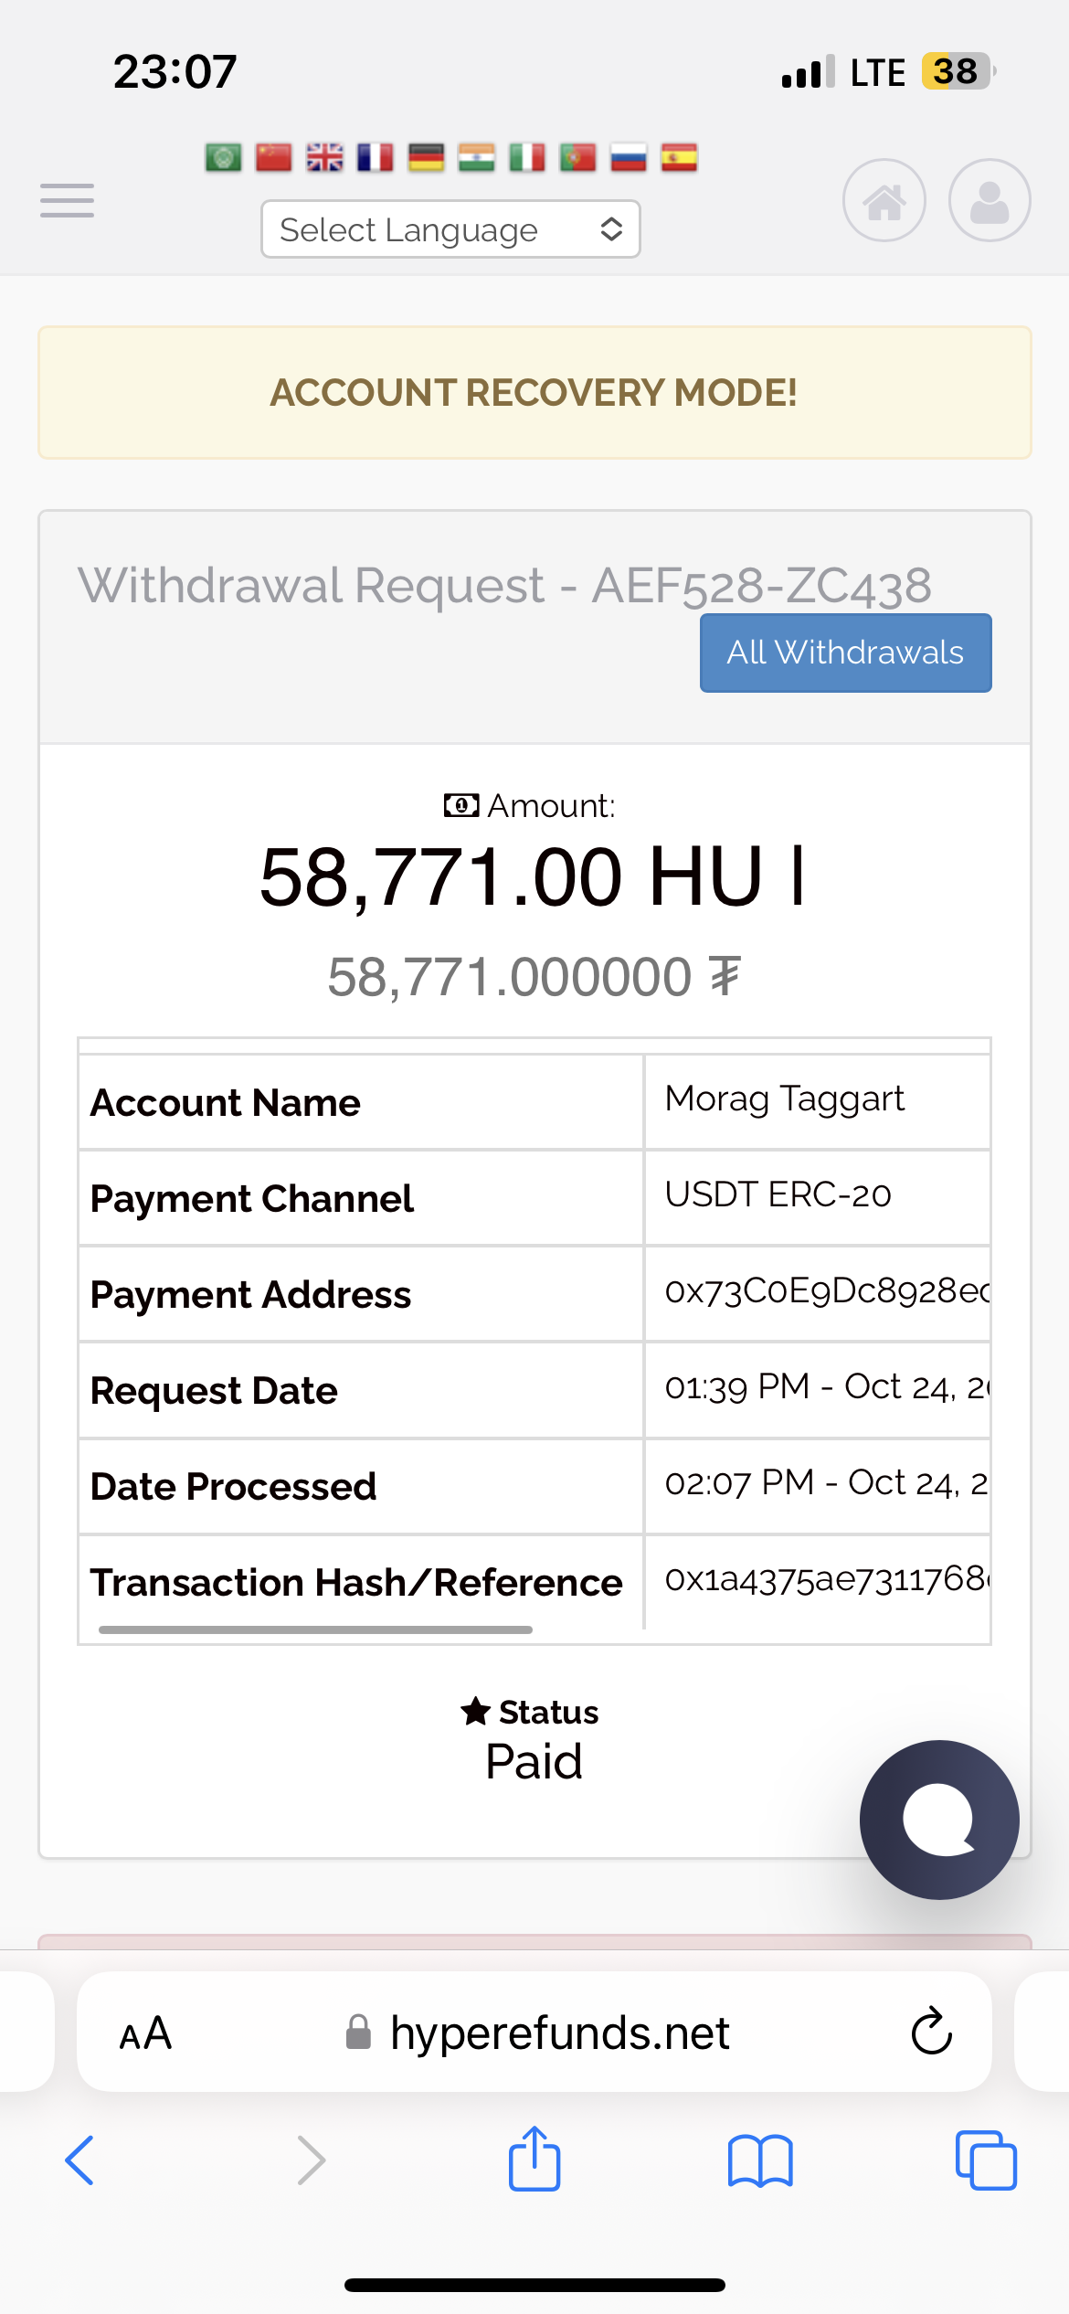This screenshot has height=2314, width=1069.
Task: Select the Russian flag language
Action: click(x=629, y=157)
